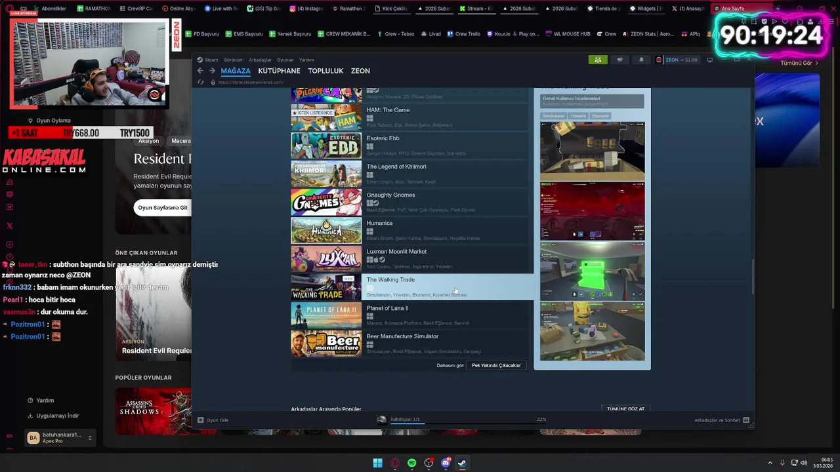
Task: Click the taskbar microphone icon
Action: tap(782, 463)
